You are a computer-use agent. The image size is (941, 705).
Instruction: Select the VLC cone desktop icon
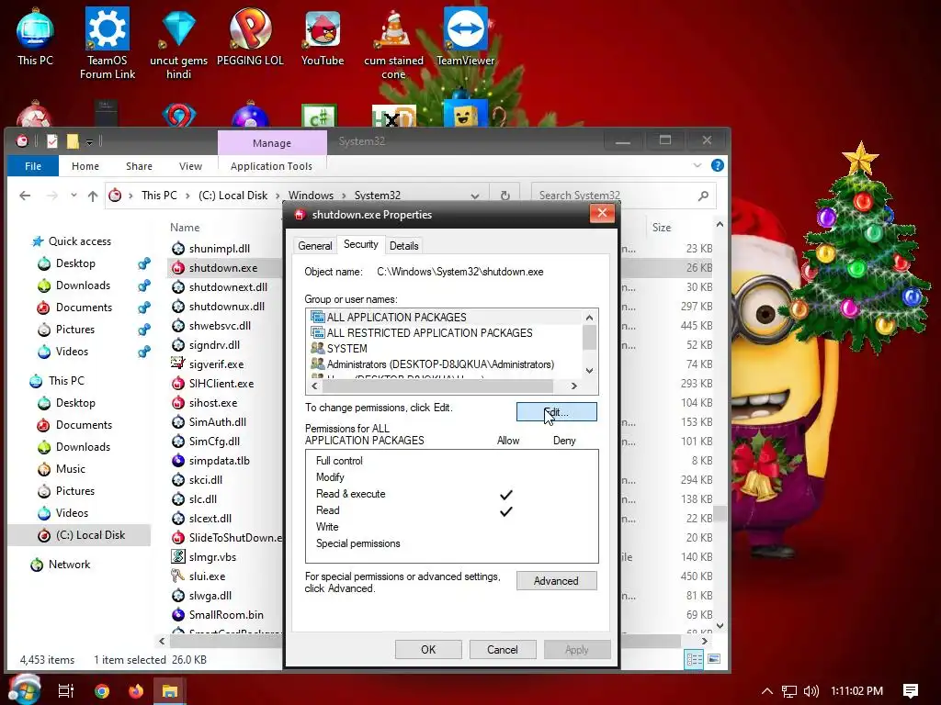point(393,43)
